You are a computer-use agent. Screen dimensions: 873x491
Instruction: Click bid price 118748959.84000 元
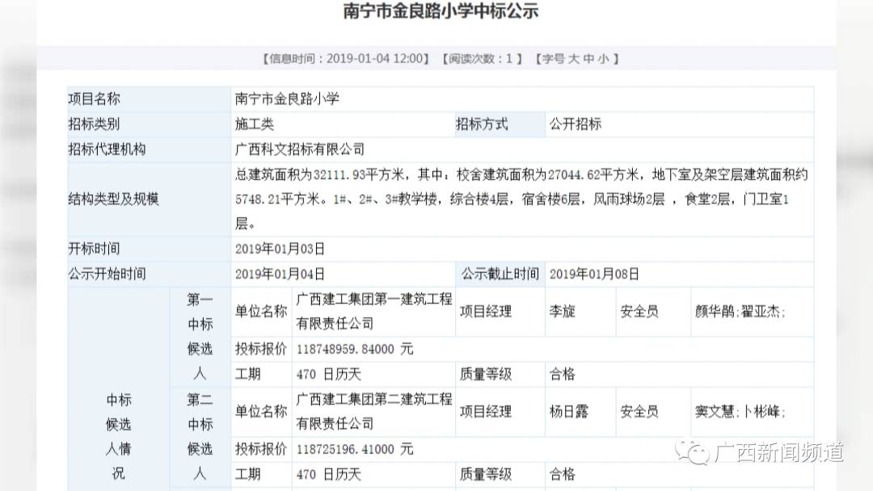tap(354, 349)
